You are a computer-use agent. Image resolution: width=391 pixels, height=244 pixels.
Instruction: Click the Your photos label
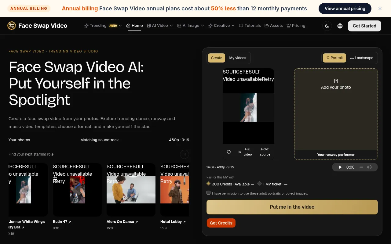[19, 140]
